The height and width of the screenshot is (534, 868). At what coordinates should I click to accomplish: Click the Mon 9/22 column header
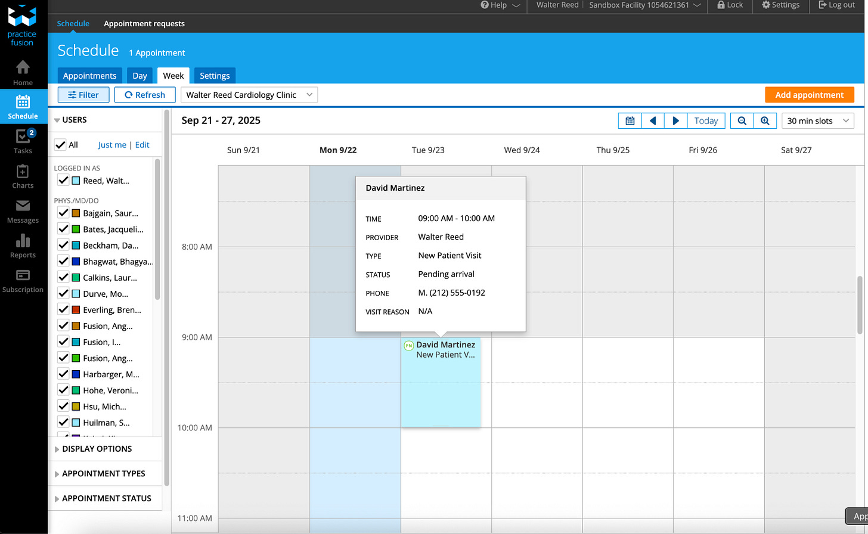(x=338, y=150)
